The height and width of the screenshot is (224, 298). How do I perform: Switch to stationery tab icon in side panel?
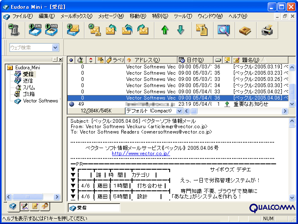tap(35, 207)
